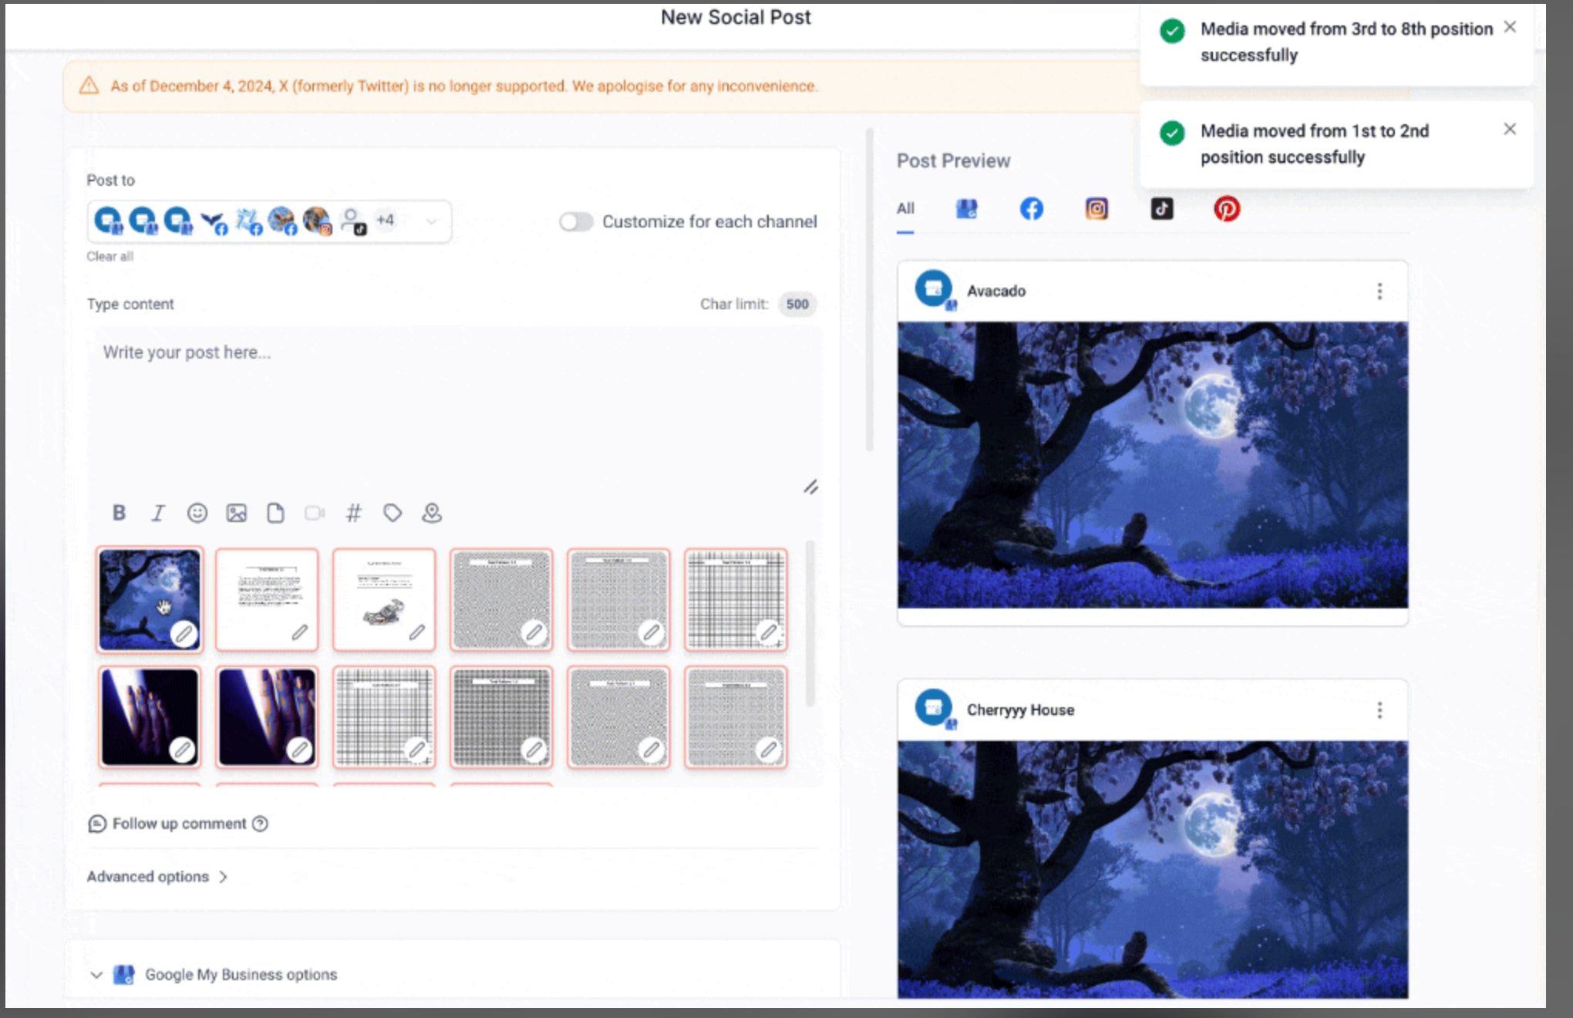Click the location pin icon
This screenshot has width=1573, height=1018.
(x=432, y=513)
